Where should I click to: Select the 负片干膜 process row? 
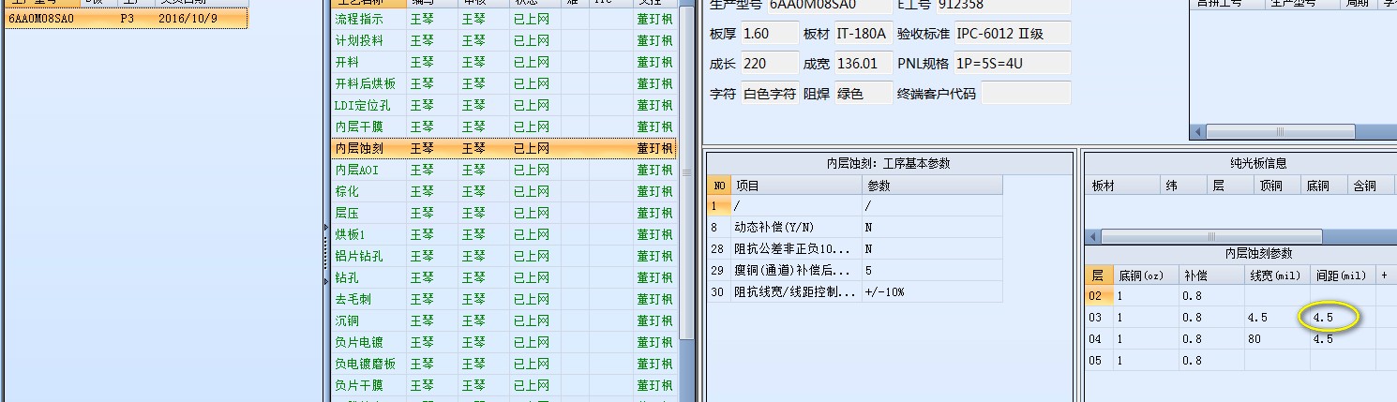(503, 385)
